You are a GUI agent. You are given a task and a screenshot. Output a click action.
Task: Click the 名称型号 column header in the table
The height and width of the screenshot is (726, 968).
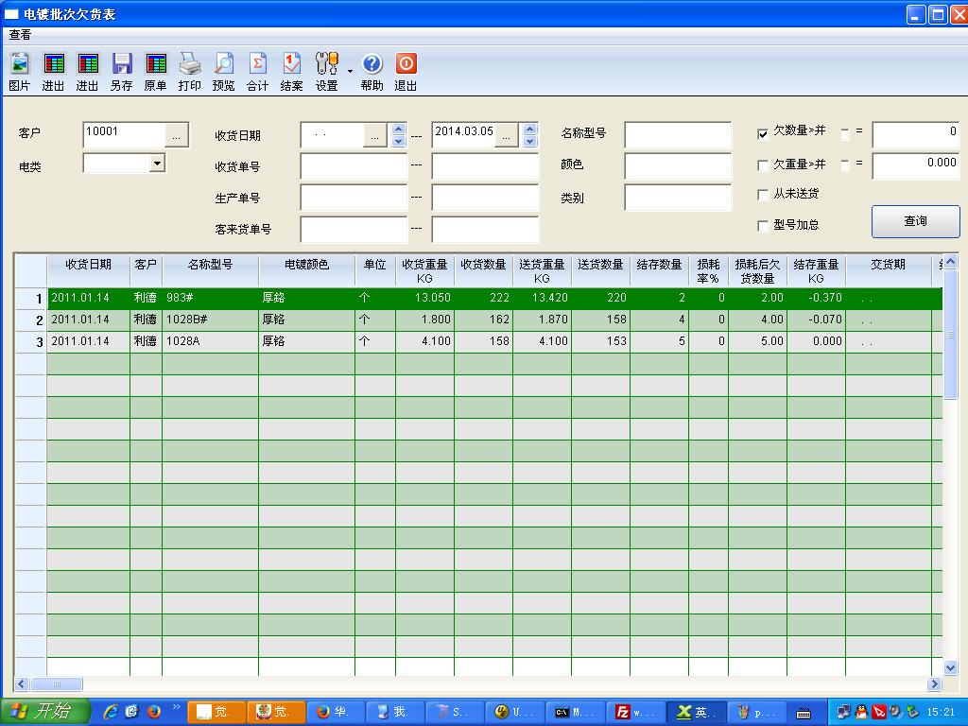(210, 270)
